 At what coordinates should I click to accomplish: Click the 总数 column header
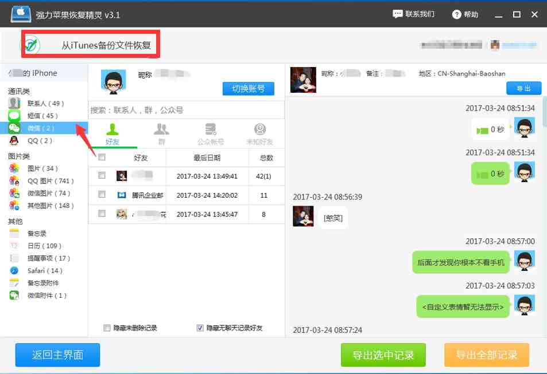tap(266, 158)
